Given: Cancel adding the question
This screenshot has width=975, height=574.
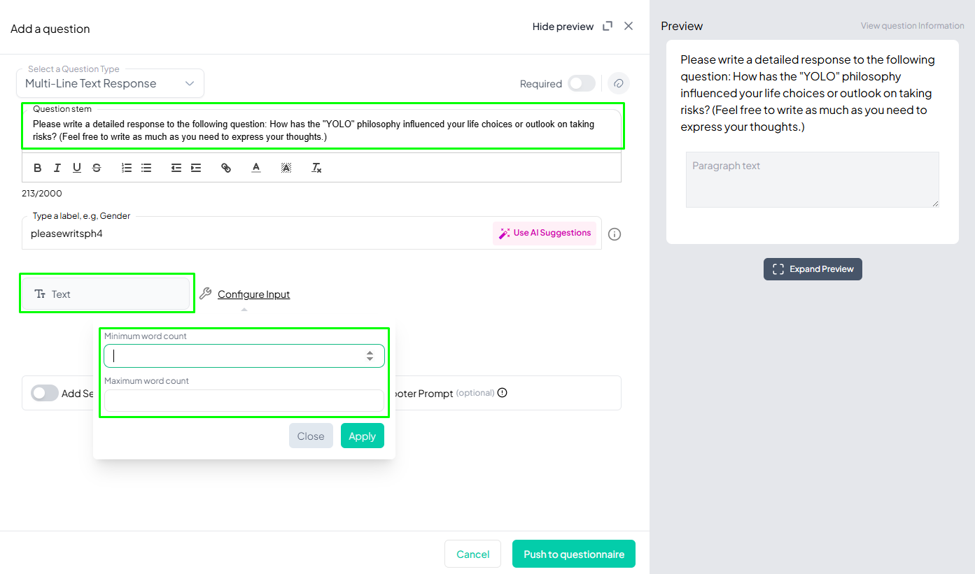Looking at the screenshot, I should pos(473,554).
